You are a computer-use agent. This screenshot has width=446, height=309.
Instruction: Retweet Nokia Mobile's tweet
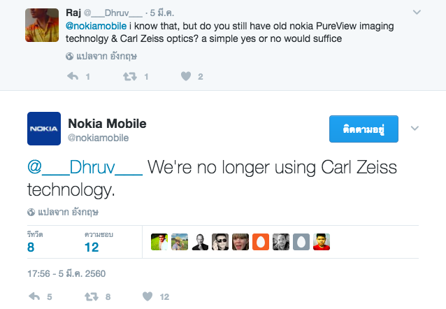[91, 296]
